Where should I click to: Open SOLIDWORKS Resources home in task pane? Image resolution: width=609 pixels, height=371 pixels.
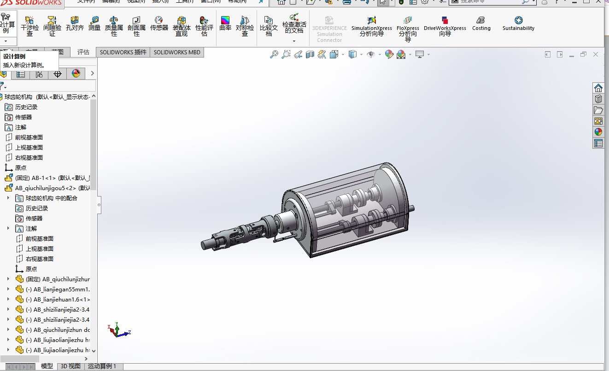coord(598,88)
